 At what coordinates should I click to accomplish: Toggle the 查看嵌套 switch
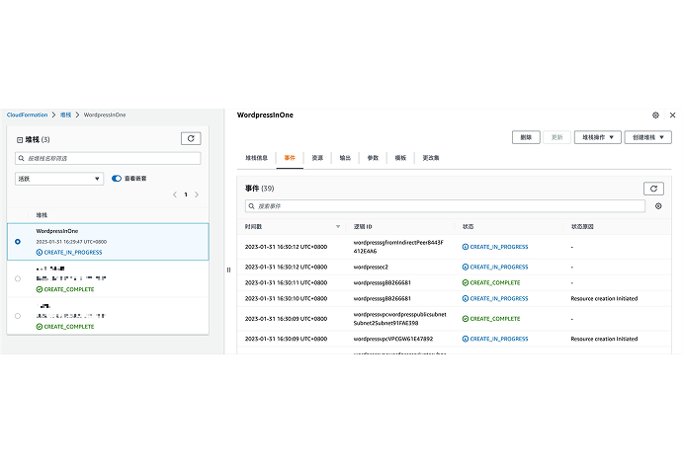[117, 179]
